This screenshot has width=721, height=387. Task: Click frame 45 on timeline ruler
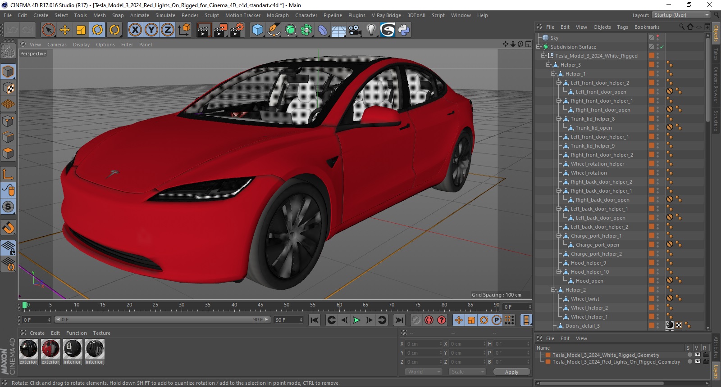pyautogui.click(x=260, y=306)
